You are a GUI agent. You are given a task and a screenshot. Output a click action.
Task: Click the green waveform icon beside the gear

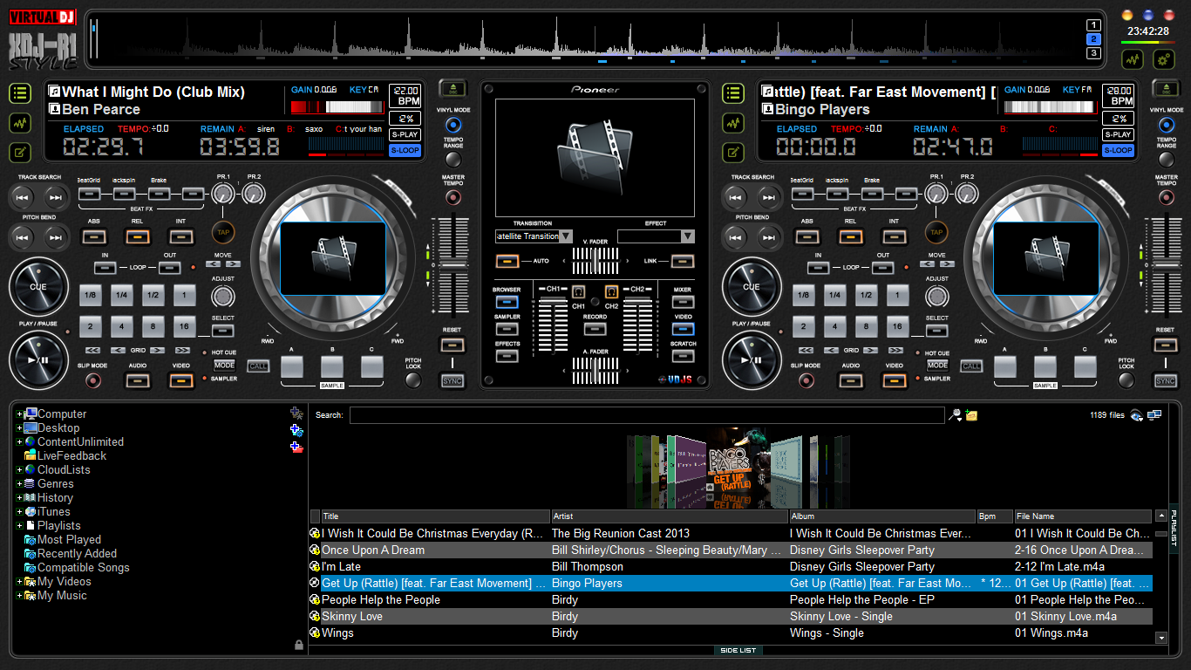(x=1133, y=59)
